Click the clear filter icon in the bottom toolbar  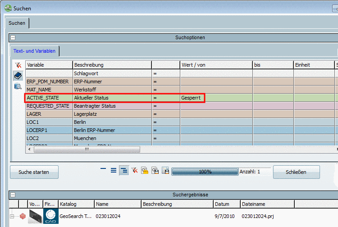pos(134,171)
